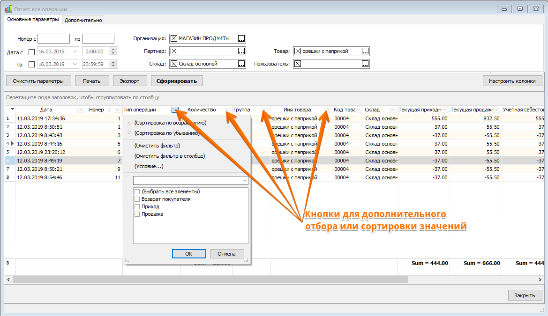The width and height of the screenshot is (548, 316).
Task: Open the Тип операции column filter dropdown
Action: coord(175,110)
